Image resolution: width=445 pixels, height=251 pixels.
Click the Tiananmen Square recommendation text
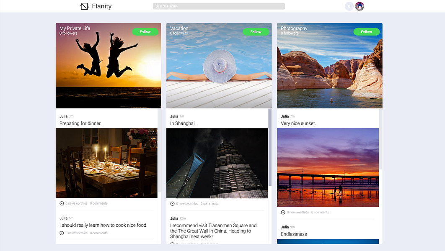point(213,231)
